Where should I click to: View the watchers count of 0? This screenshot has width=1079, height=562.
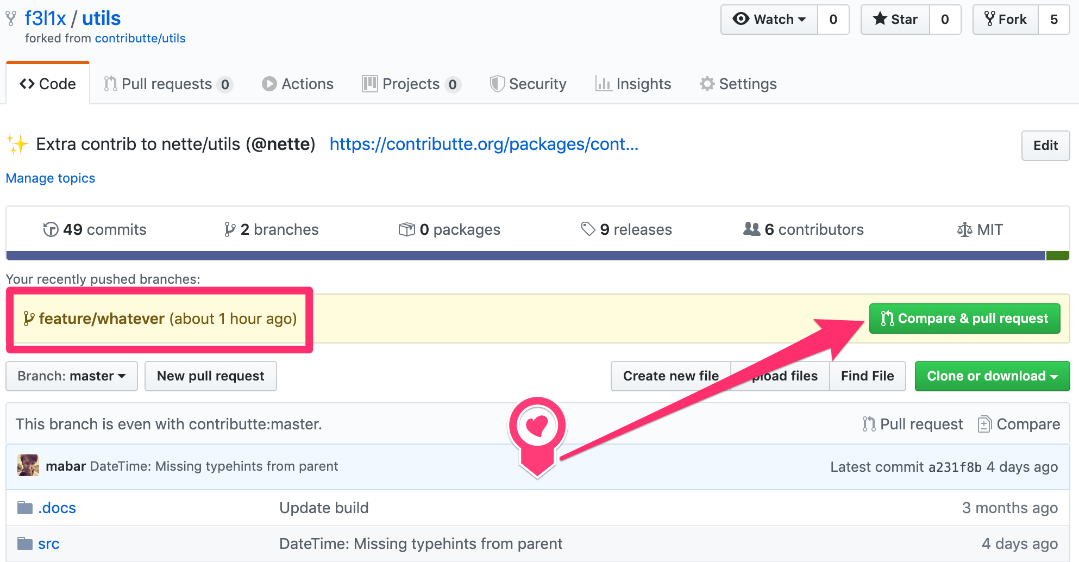[x=833, y=20]
